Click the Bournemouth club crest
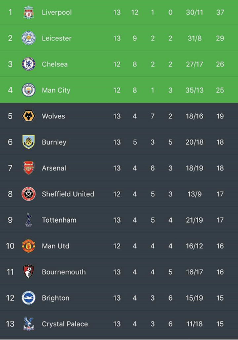238x340 pixels. click(x=28, y=272)
